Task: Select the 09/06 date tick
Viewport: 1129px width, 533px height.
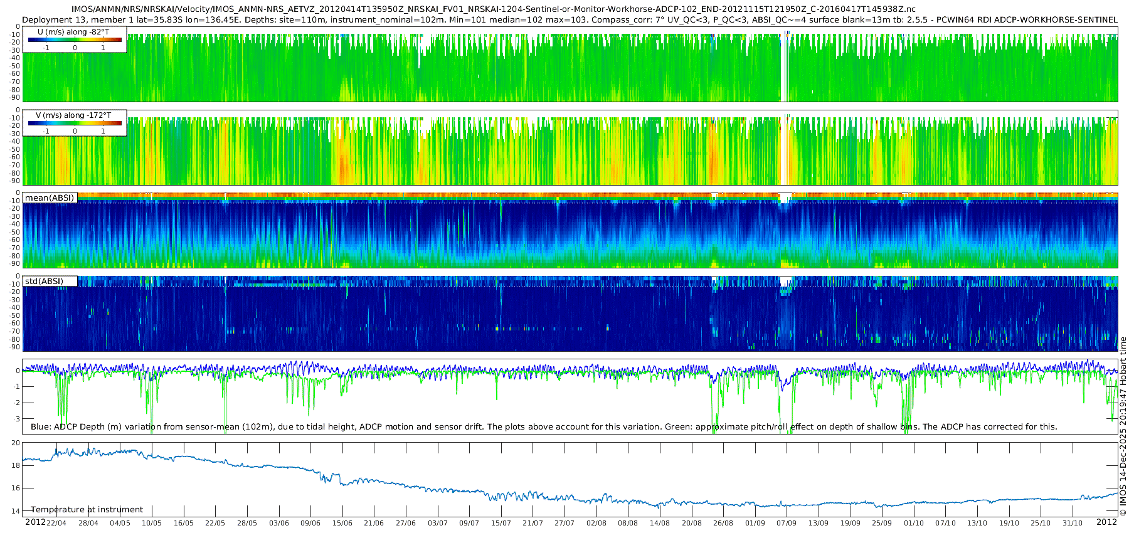Action: pos(310,523)
